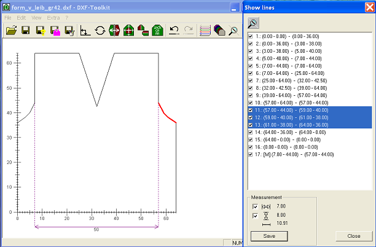Image resolution: width=376 pixels, height=247 pixels.
Task: Click the coordinate axes origin icon
Action: click(85, 29)
